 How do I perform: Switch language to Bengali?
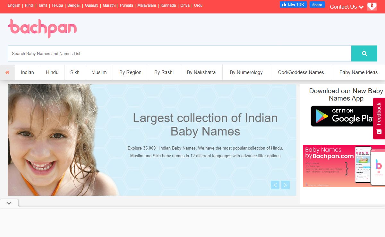coord(74,5)
